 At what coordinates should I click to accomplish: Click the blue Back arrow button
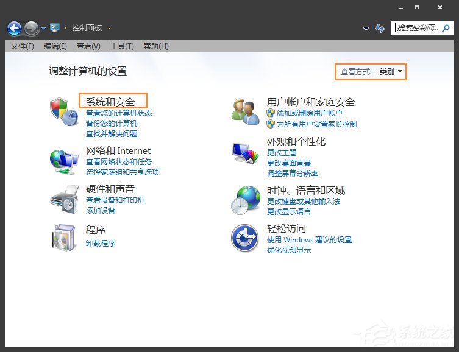coord(14,29)
